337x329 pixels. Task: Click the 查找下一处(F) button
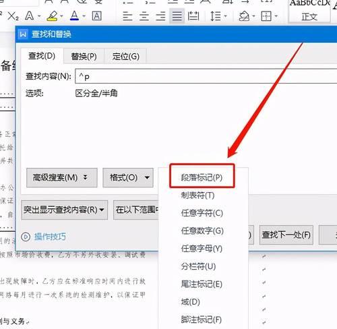click(286, 235)
